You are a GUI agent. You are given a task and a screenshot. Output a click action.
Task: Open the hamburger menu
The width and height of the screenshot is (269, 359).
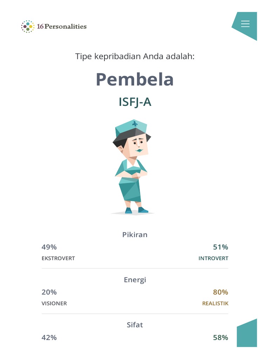click(x=245, y=24)
